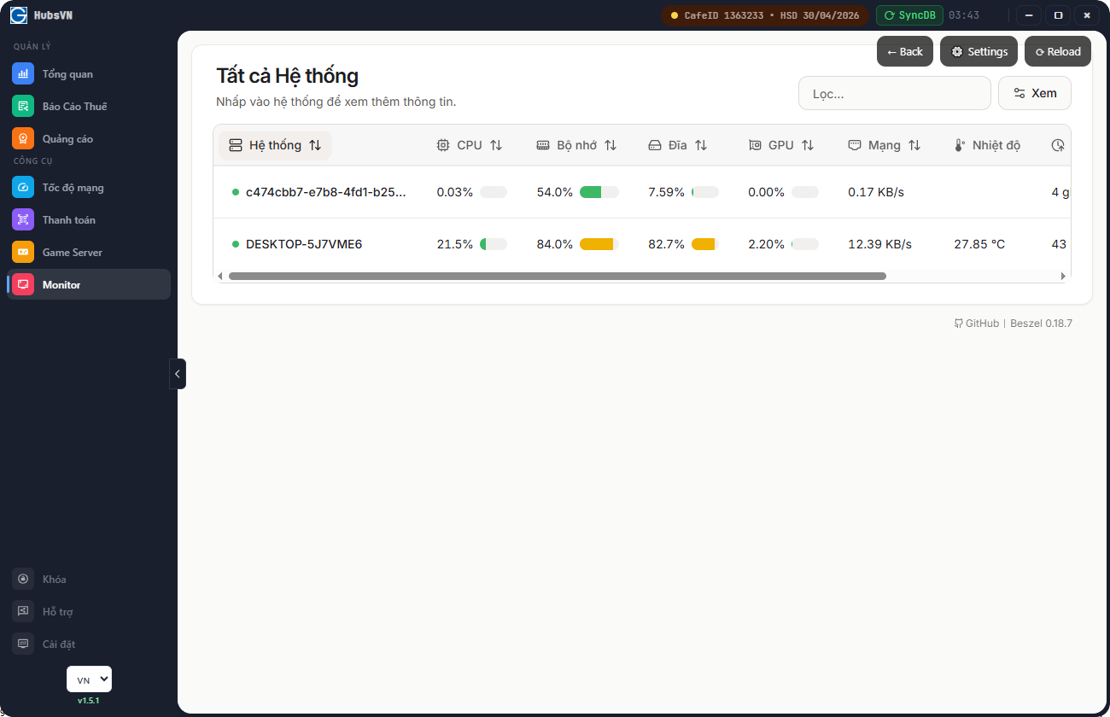The image size is (1110, 717).
Task: Open Tổng quan overview icon in sidebar
Action: click(x=23, y=74)
